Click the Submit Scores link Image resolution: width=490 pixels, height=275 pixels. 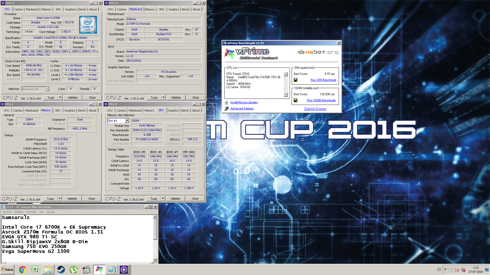(x=315, y=109)
